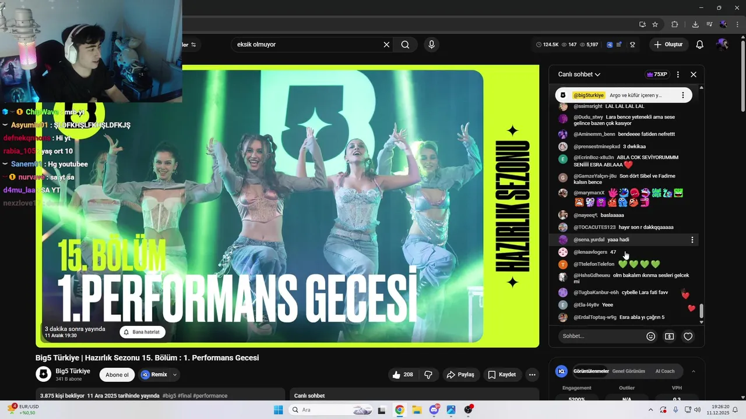The height and width of the screenshot is (419, 746).
Task: Open vidIQ list icon with blue dot
Action: [620, 45]
